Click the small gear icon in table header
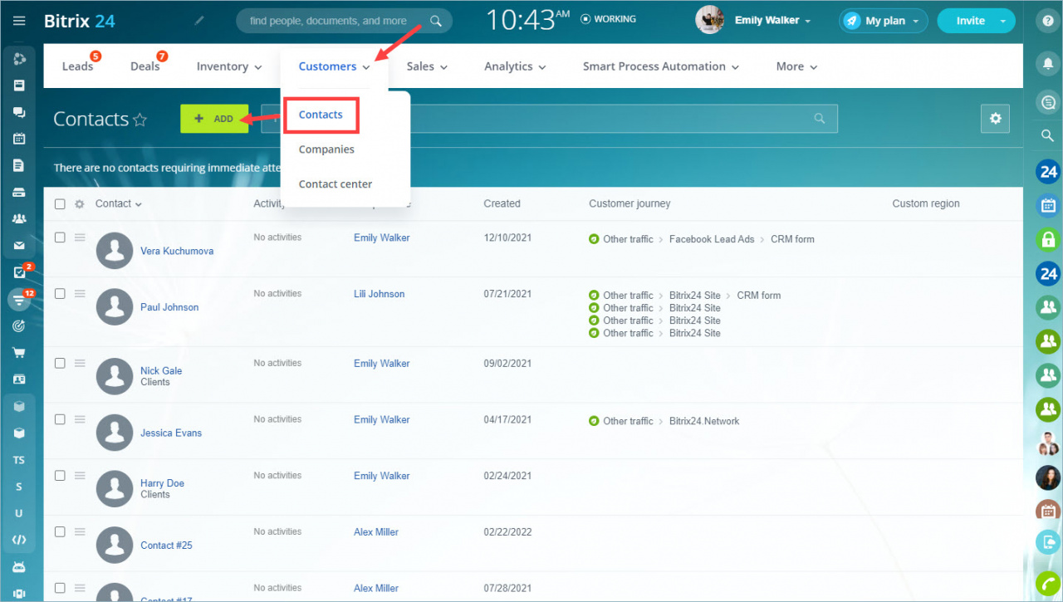The image size is (1063, 602). click(x=80, y=204)
